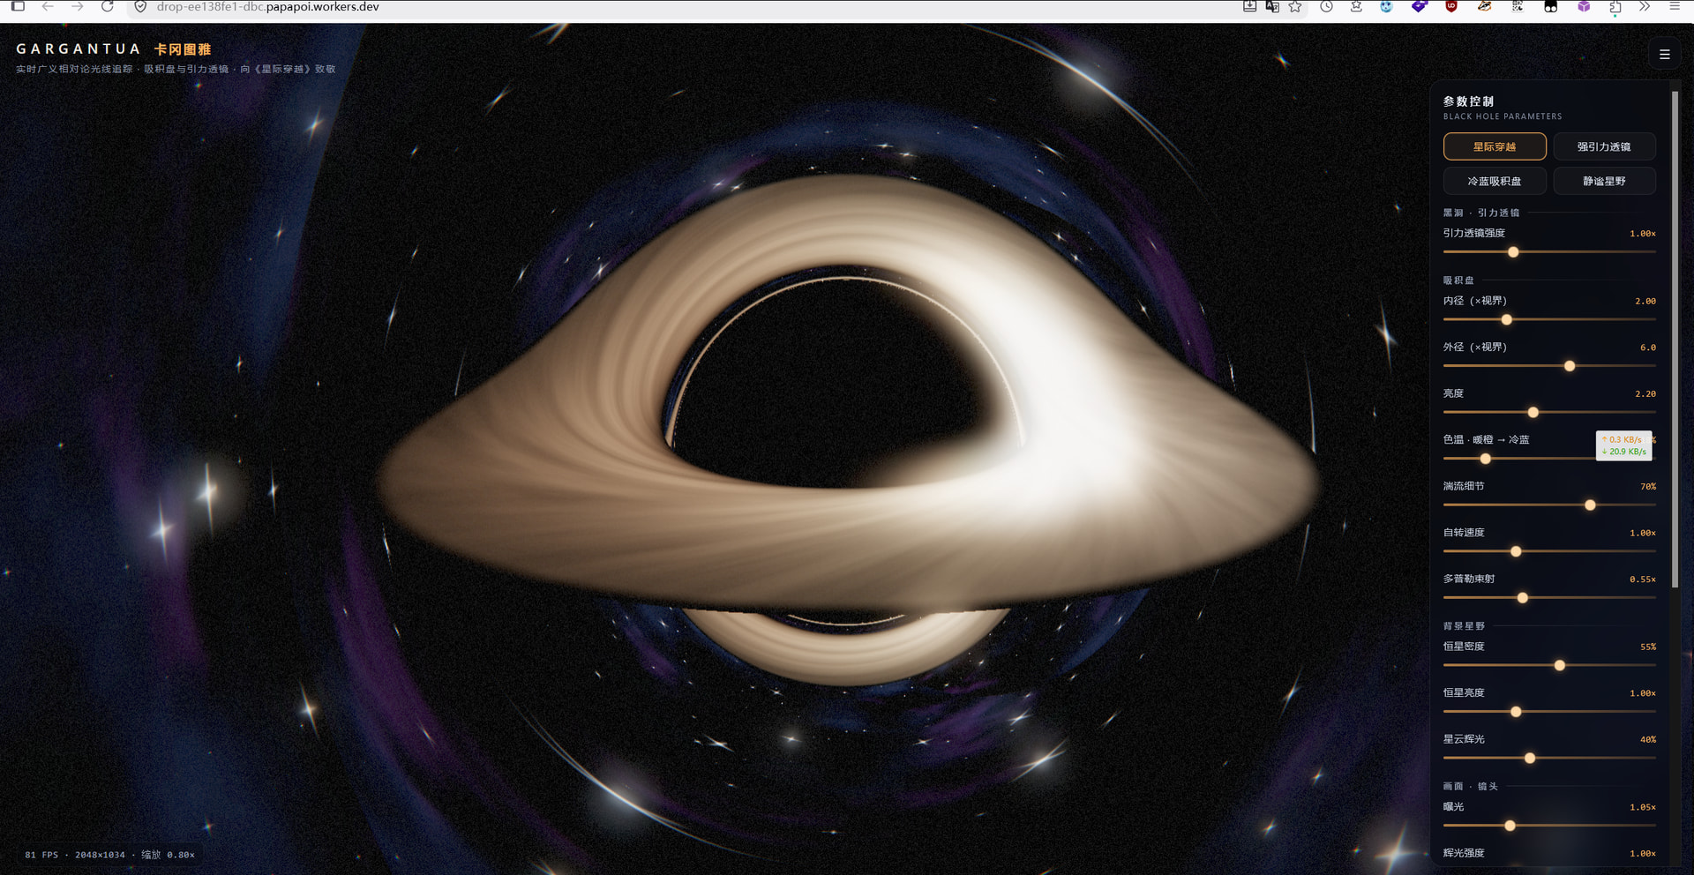Open the browser application menu
Screen dimensions: 1694x875
coord(1675,6)
